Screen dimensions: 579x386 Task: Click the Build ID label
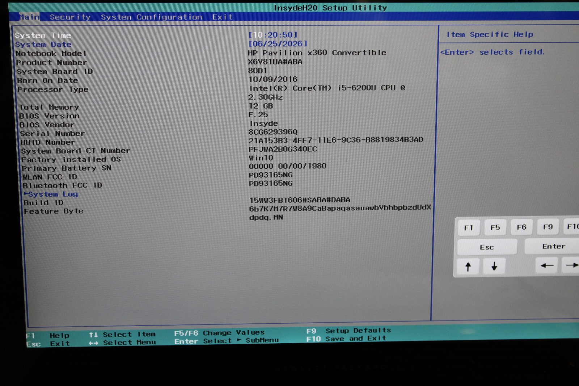(43, 203)
